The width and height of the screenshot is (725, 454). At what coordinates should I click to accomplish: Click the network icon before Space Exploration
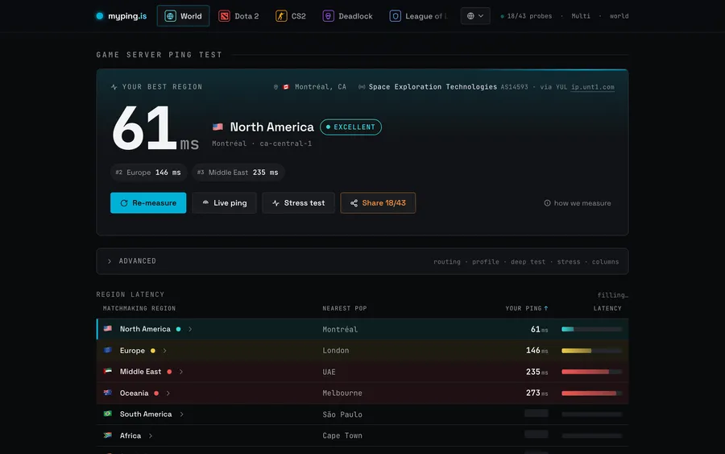[362, 87]
